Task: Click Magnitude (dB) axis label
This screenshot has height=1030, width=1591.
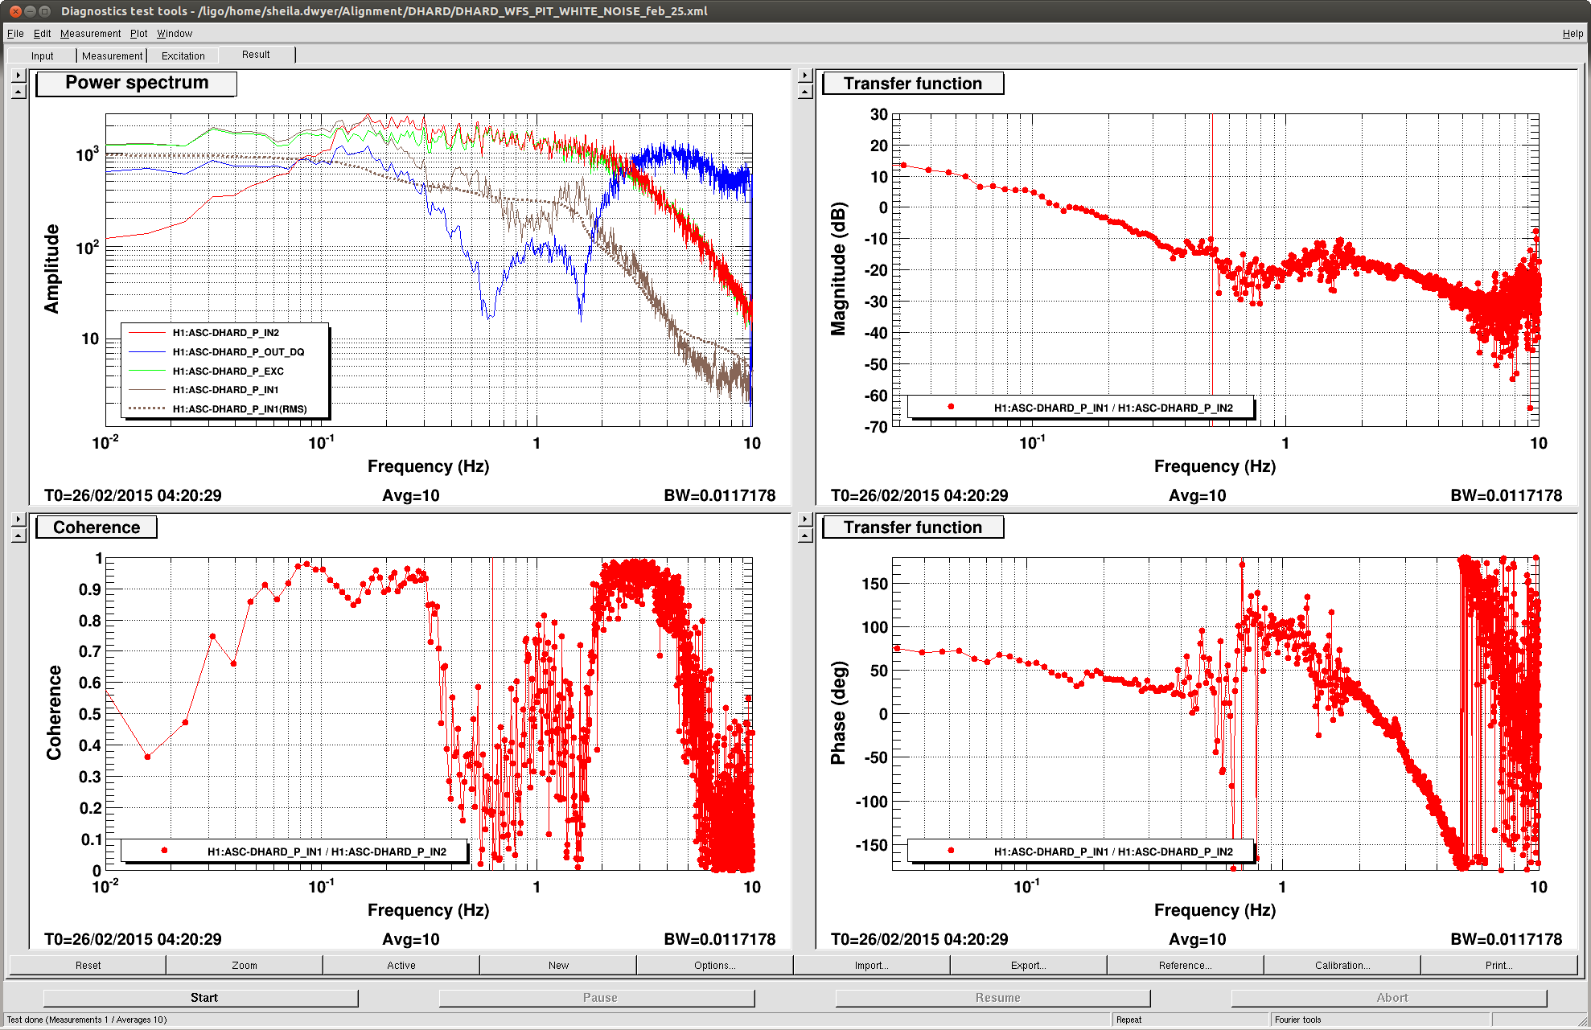Action: pos(839,269)
